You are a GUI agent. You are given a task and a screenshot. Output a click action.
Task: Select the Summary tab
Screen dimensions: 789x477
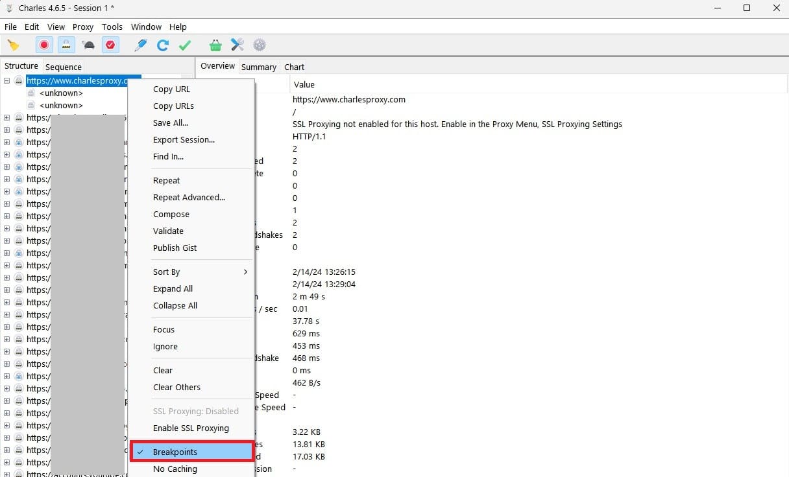259,67
